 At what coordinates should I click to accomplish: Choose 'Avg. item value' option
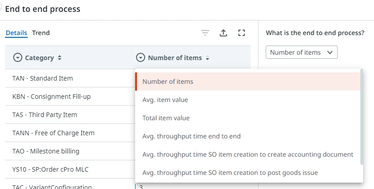click(x=248, y=100)
